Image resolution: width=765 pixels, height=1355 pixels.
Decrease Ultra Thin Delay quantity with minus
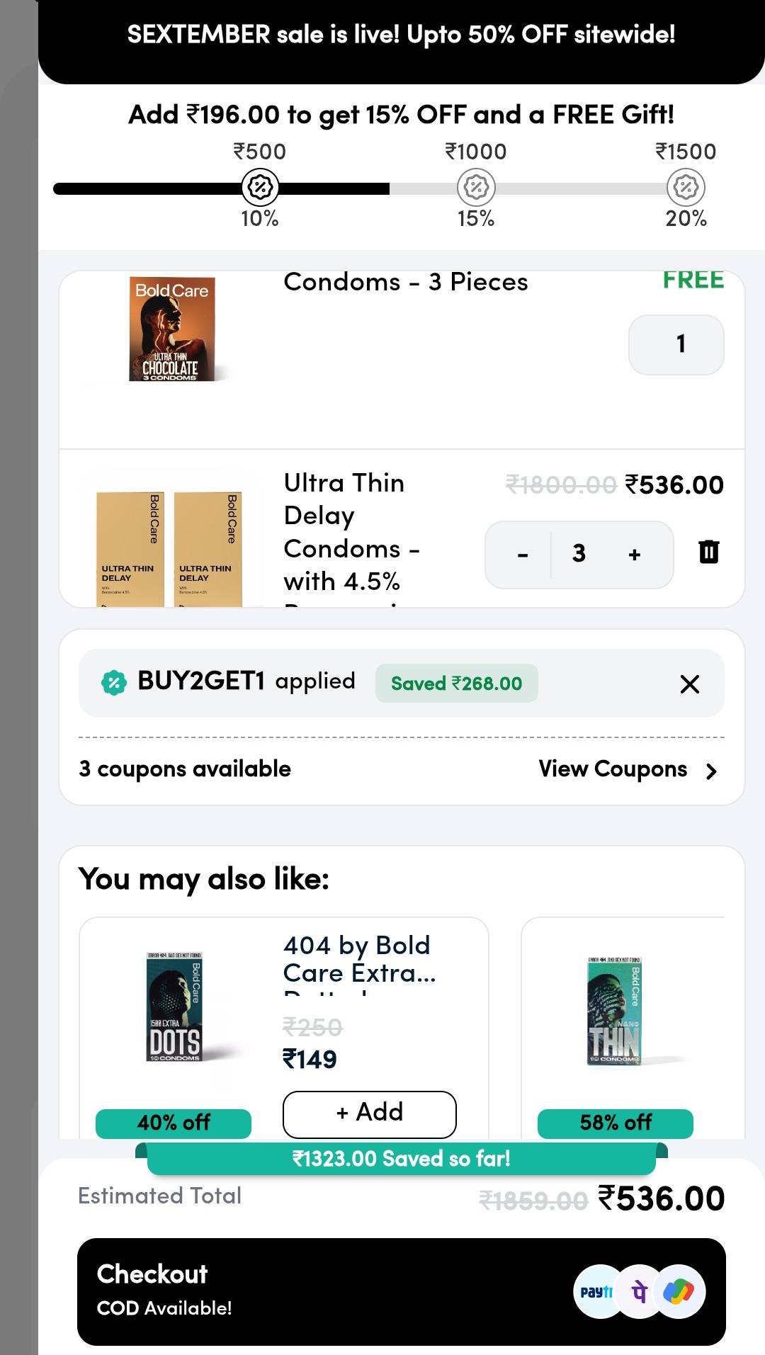click(x=523, y=555)
